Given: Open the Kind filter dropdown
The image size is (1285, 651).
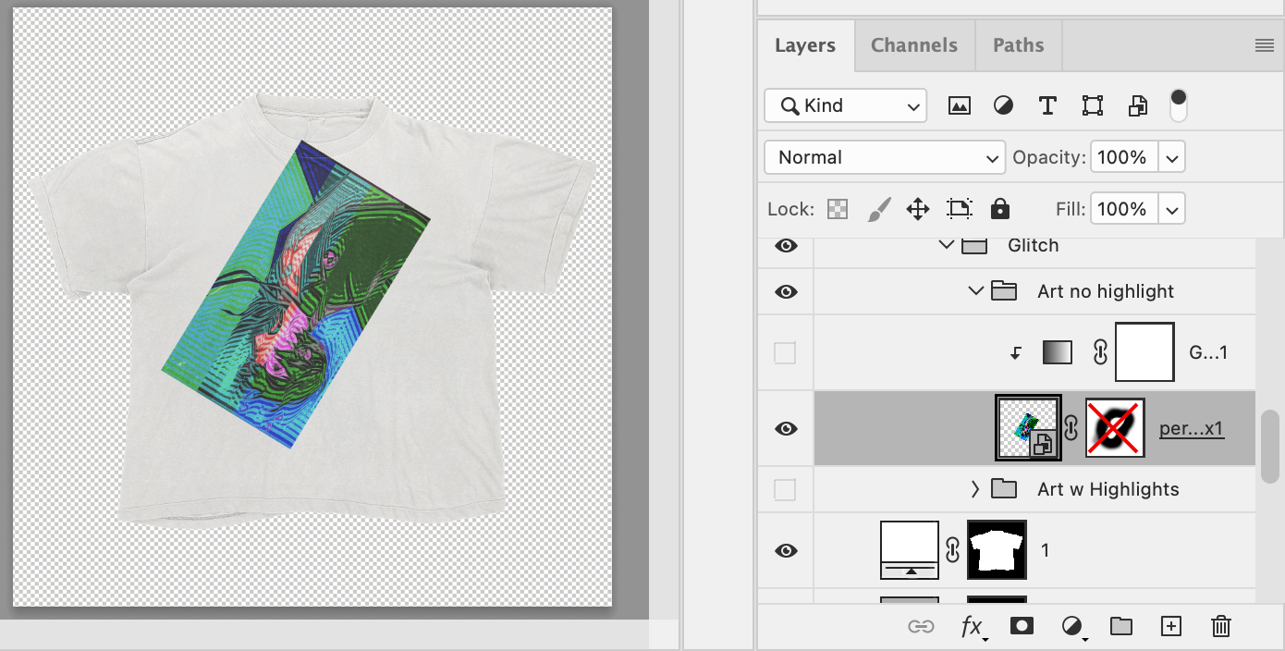Looking at the screenshot, I should click(x=845, y=105).
